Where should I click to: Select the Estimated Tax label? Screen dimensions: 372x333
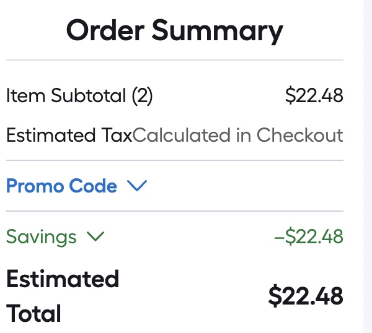coord(69,135)
